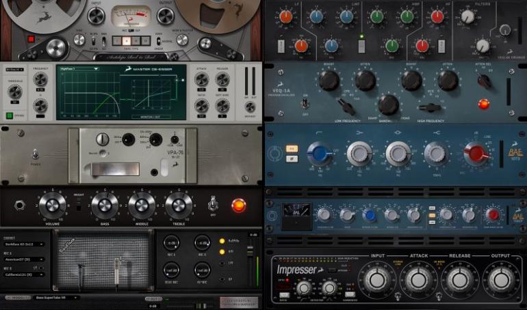
Task: Open the Mic A selection dropdown
Action: [x=24, y=259]
